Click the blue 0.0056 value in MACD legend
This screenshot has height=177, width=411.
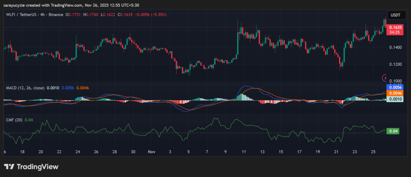(67, 87)
